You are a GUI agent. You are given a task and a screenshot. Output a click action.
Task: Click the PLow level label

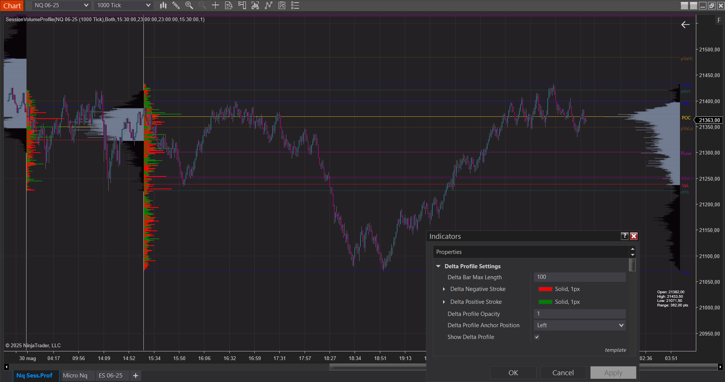[686, 153]
